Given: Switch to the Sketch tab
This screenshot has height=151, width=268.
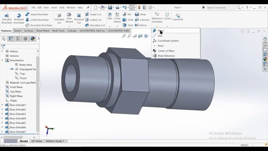Looking at the screenshot, I should (x=18, y=31).
